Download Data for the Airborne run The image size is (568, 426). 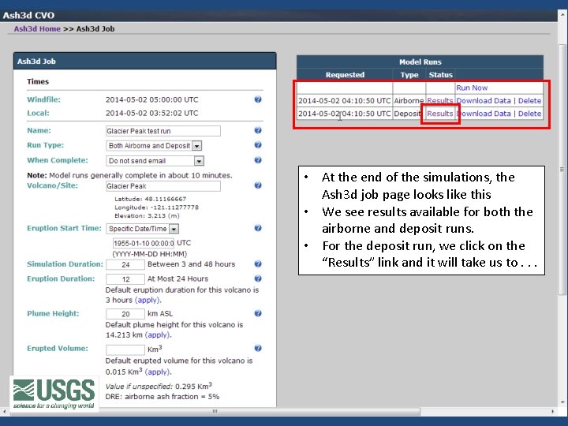pos(484,101)
